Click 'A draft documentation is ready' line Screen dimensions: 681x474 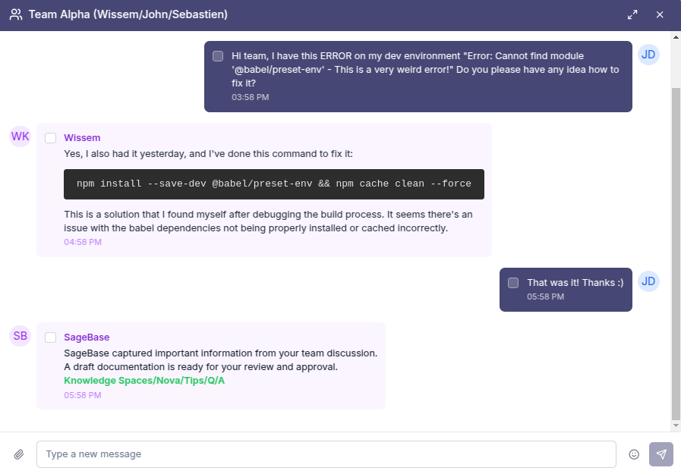200,367
